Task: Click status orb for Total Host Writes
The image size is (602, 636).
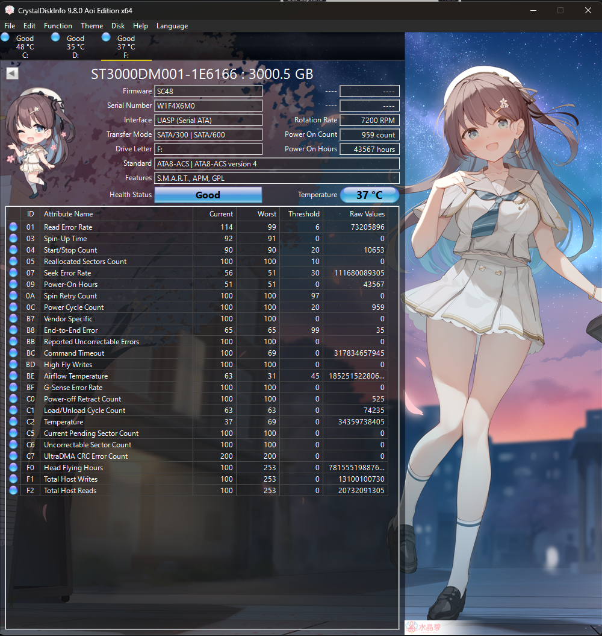Action: (x=13, y=479)
